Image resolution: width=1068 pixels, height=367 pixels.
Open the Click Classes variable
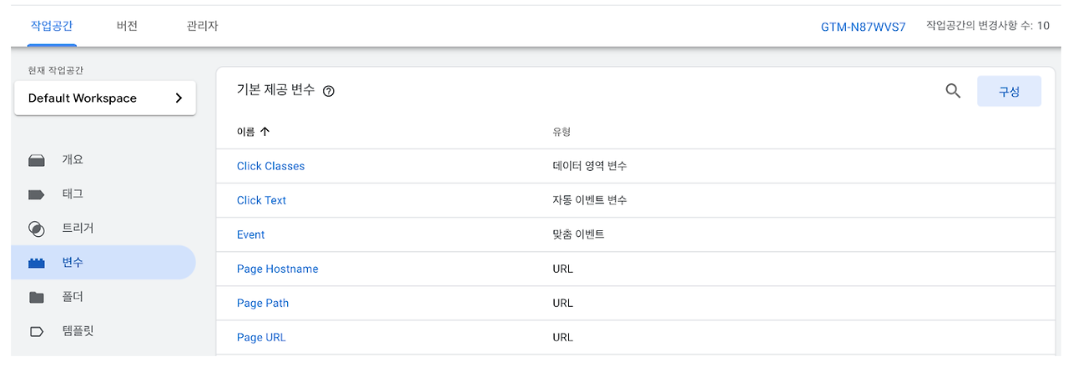(x=270, y=166)
